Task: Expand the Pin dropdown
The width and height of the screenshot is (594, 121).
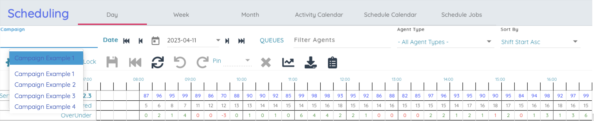Action: point(247,60)
